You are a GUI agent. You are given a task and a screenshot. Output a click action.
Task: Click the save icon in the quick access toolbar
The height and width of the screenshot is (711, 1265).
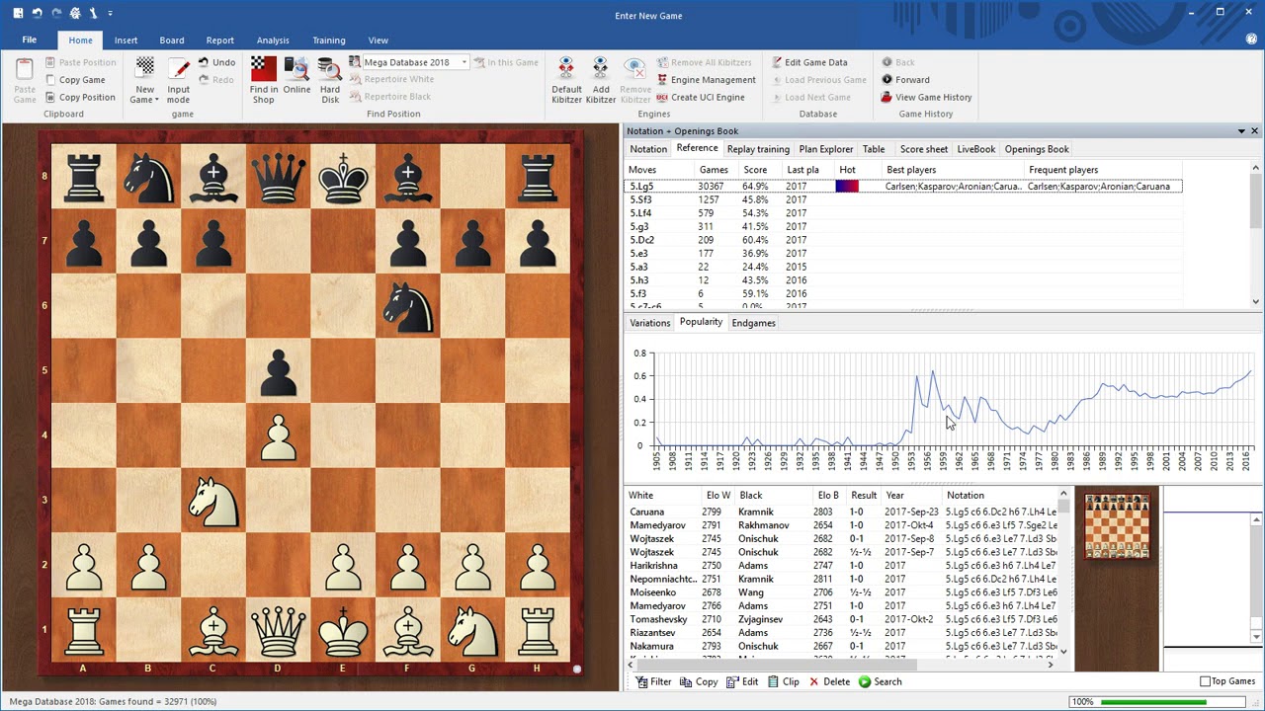(18, 14)
